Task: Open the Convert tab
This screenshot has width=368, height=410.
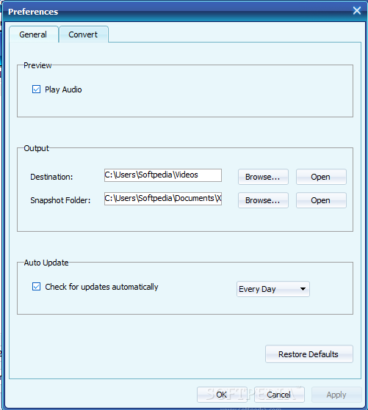Action: click(x=83, y=34)
